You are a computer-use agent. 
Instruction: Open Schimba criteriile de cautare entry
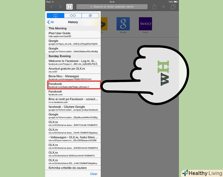coord(73,168)
